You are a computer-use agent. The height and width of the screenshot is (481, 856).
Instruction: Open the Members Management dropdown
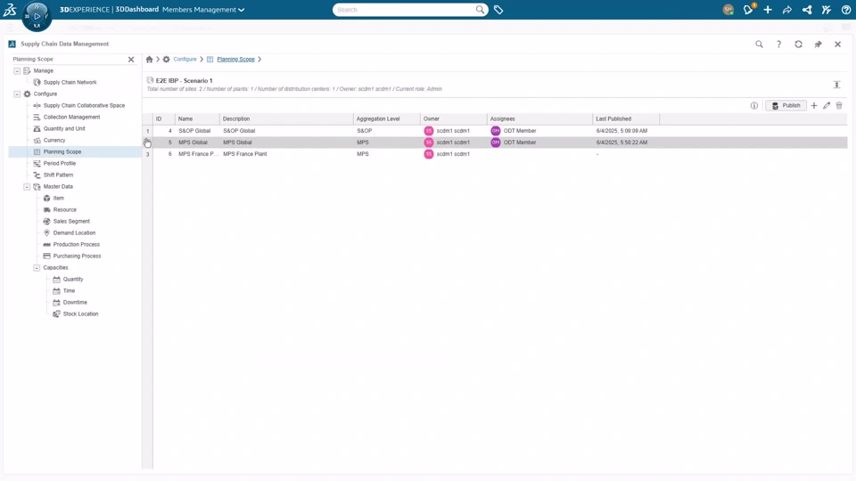click(x=203, y=10)
